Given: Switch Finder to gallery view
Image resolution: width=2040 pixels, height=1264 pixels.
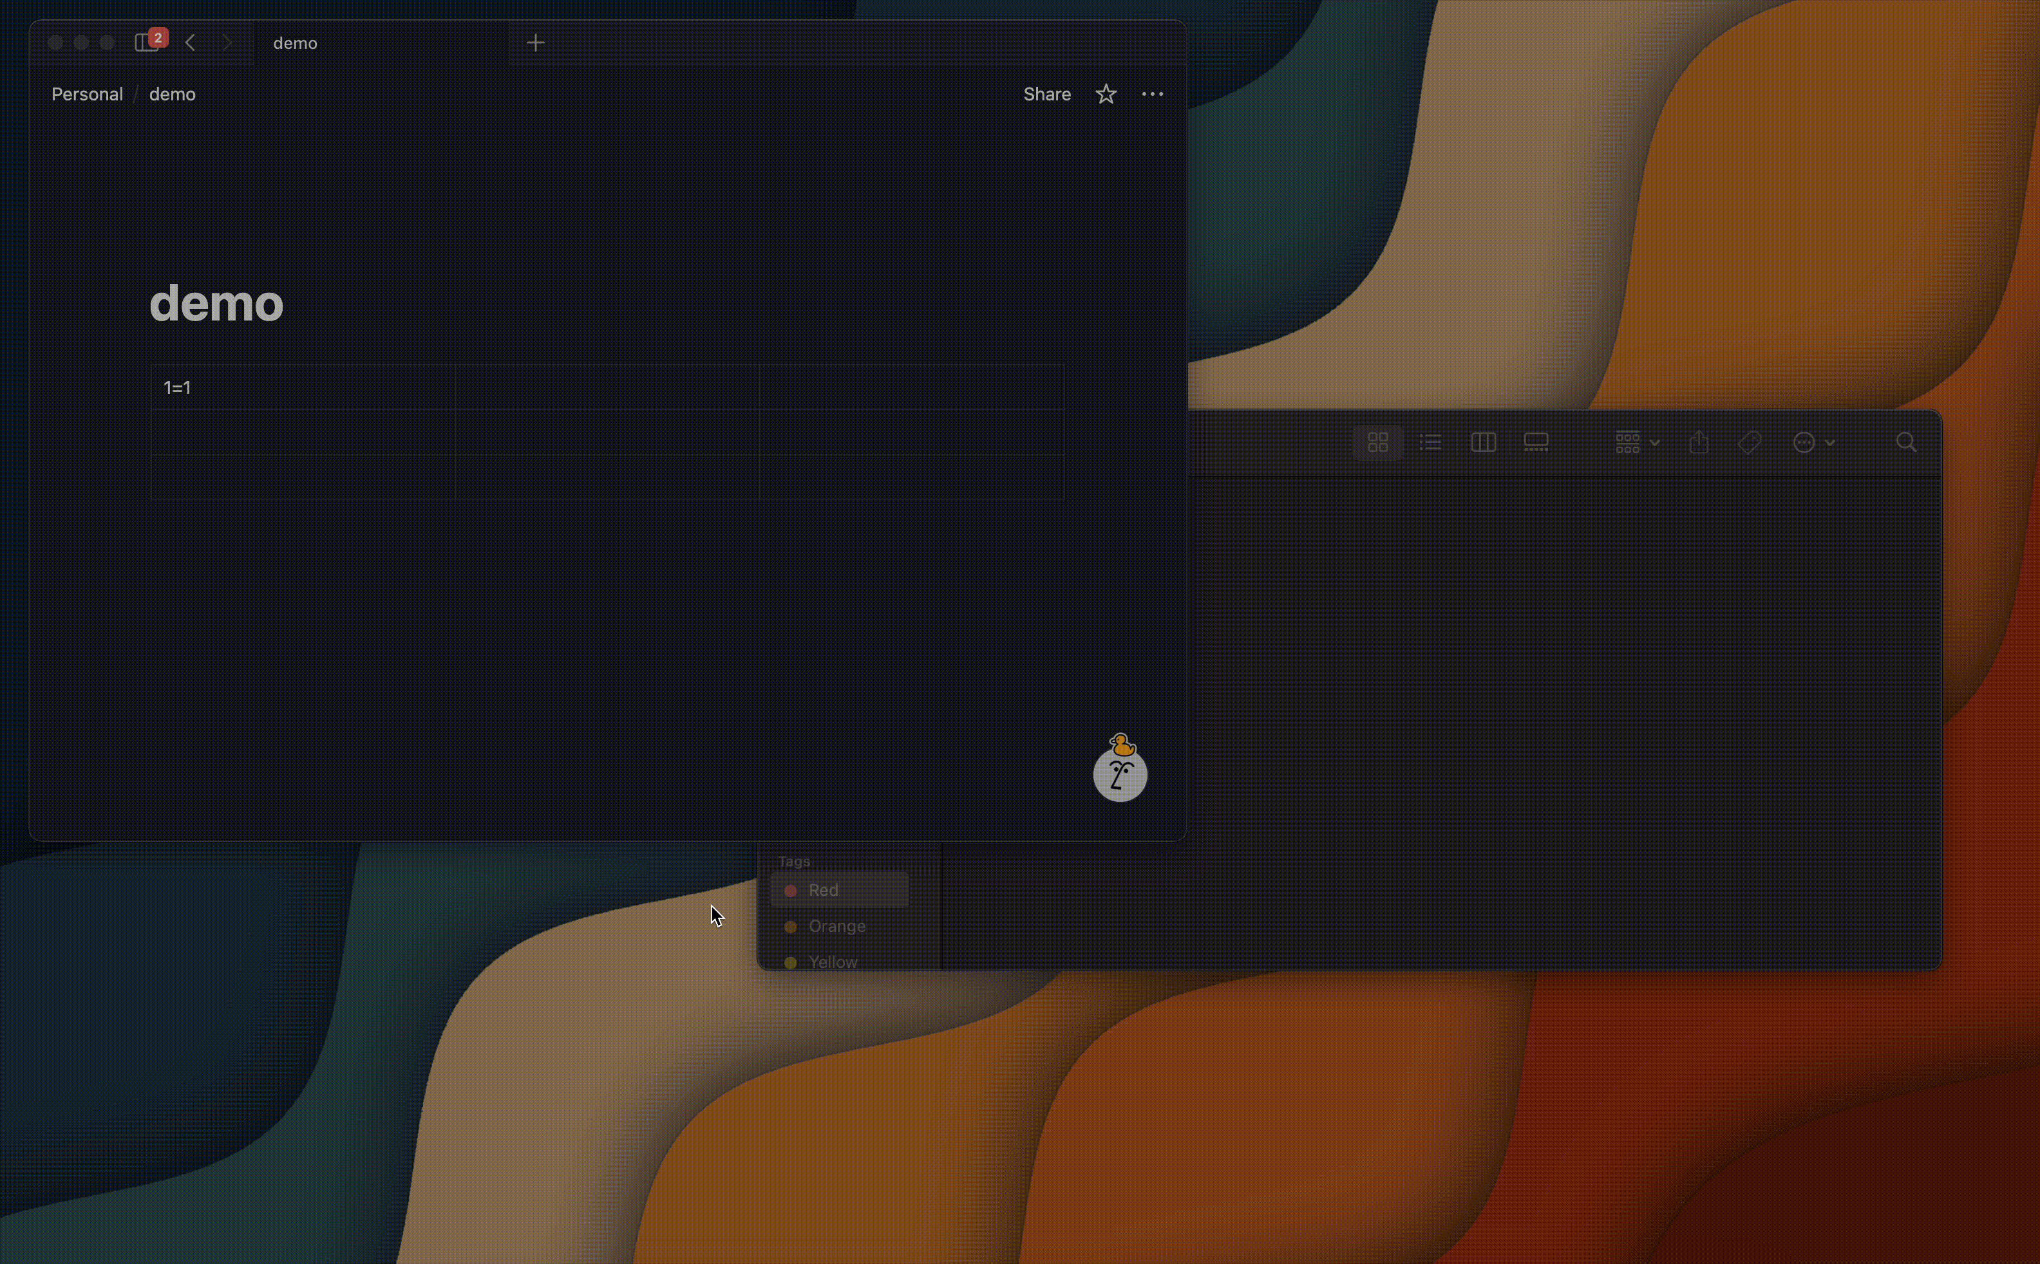Looking at the screenshot, I should pos(1536,442).
